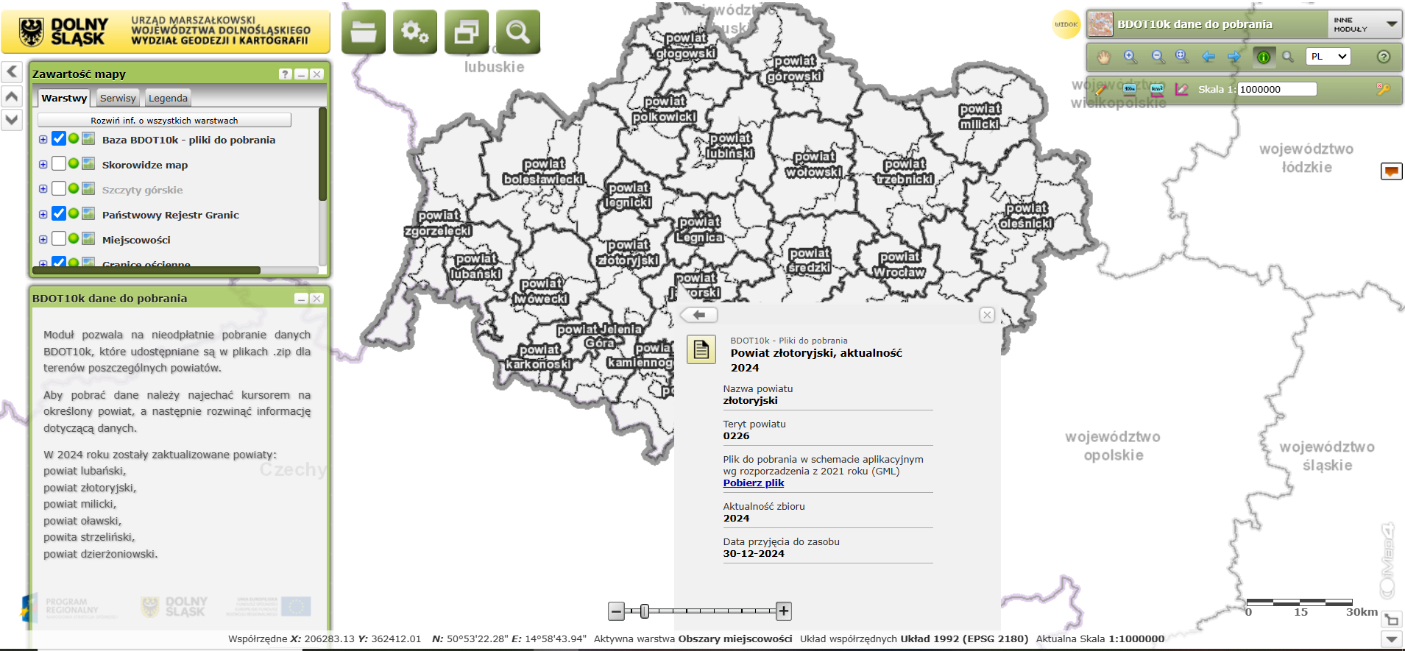Click the zoom slider handle
Image resolution: width=1405 pixels, height=651 pixels.
(645, 611)
